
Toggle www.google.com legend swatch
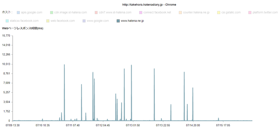tap(84, 21)
